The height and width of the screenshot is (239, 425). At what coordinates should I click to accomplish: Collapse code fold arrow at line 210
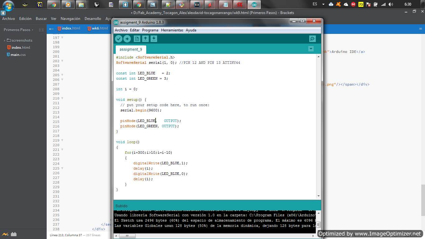(62, 98)
